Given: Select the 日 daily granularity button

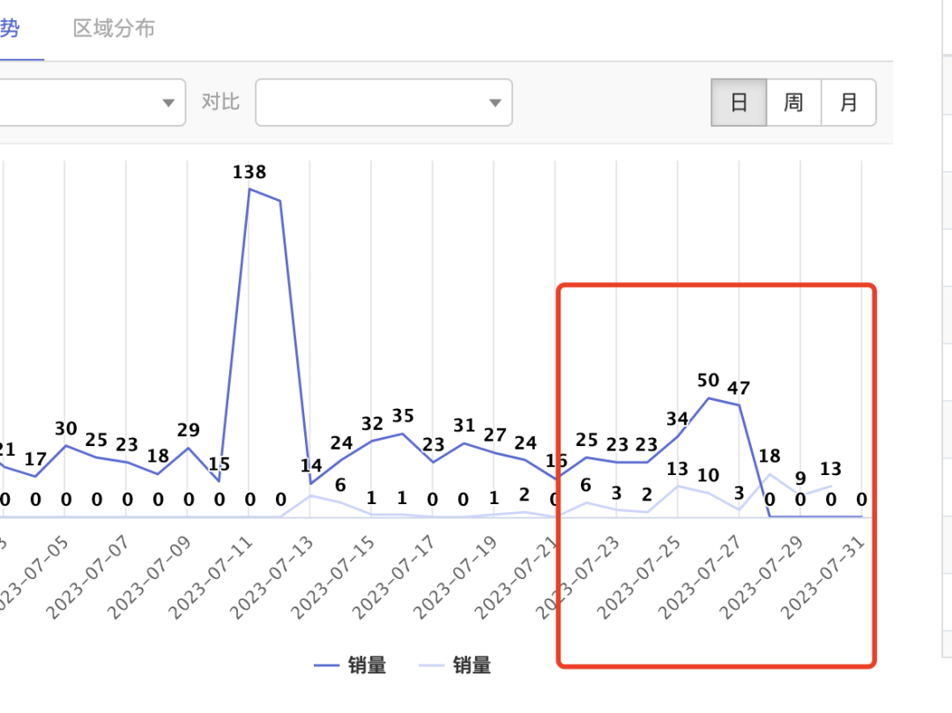Looking at the screenshot, I should [x=739, y=103].
